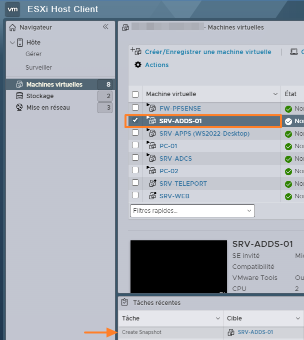Check the SRV-APPS (WS2022-Desktop) checkbox
304x340 pixels.
pos(135,133)
